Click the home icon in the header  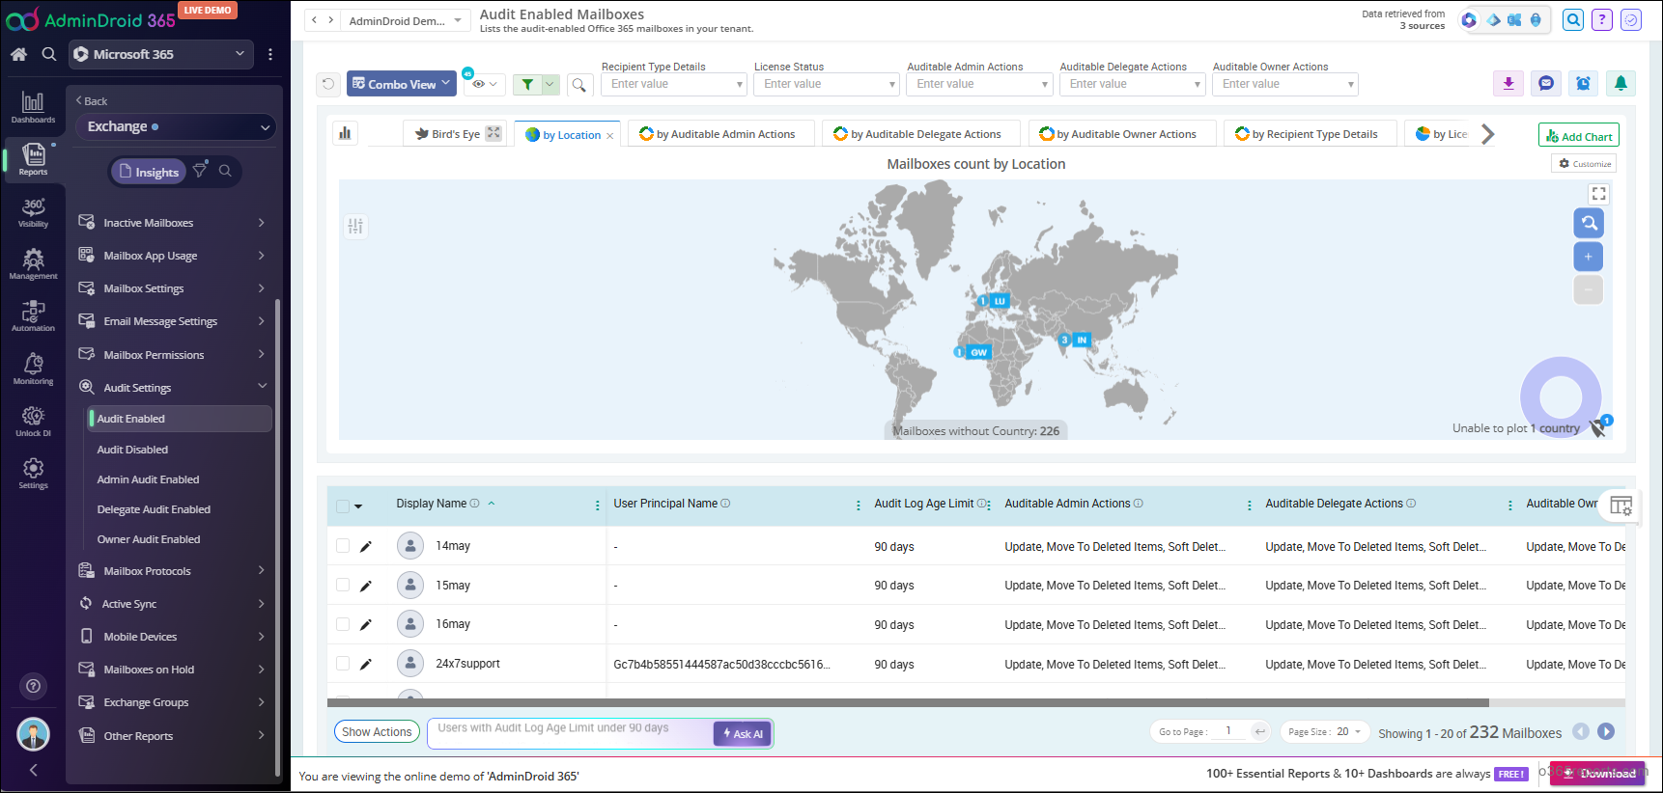(18, 54)
